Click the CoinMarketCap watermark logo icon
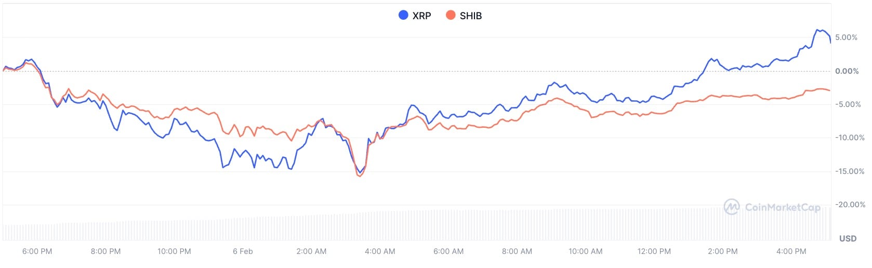The width and height of the screenshot is (872, 268). [732, 207]
